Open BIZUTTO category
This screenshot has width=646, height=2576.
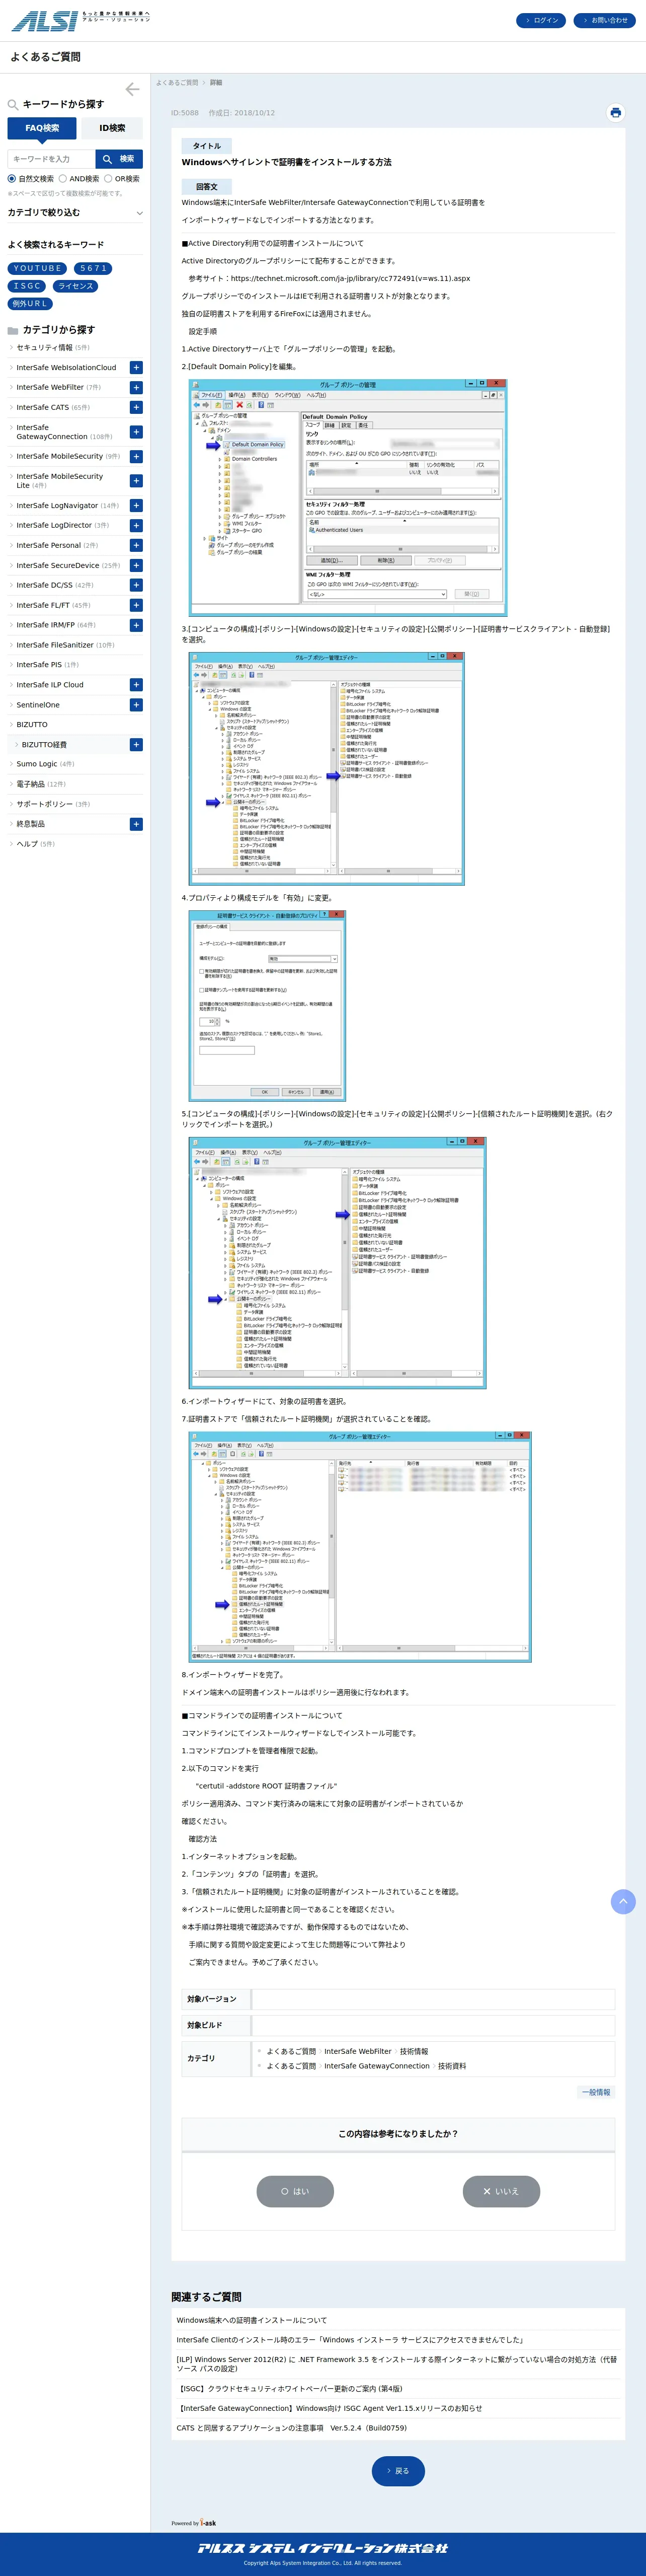pos(32,725)
